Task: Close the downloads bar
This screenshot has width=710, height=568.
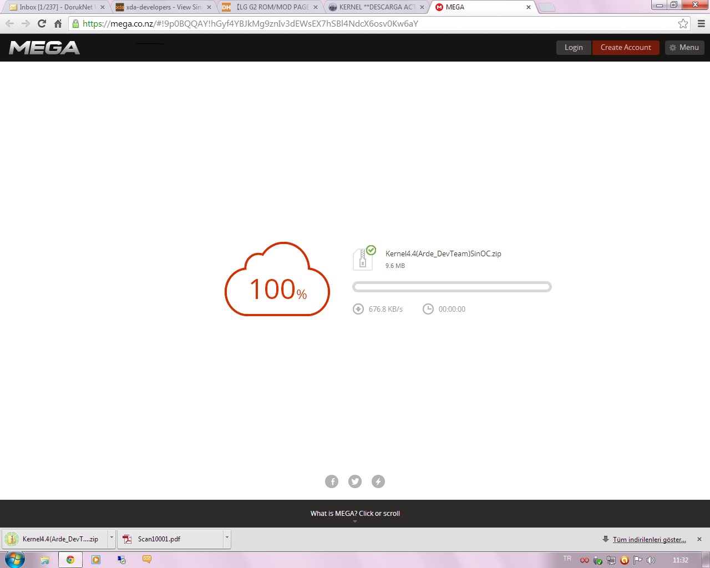Action: pyautogui.click(x=699, y=539)
